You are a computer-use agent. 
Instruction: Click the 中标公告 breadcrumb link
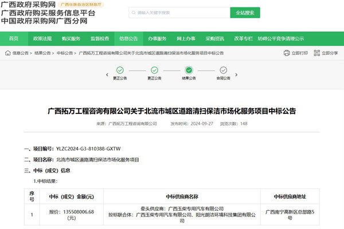pyautogui.click(x=64, y=53)
